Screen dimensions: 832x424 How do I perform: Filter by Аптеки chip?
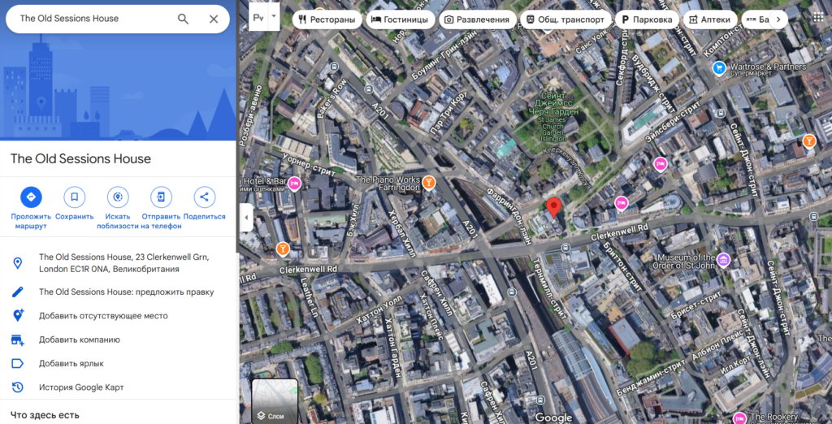click(x=709, y=19)
